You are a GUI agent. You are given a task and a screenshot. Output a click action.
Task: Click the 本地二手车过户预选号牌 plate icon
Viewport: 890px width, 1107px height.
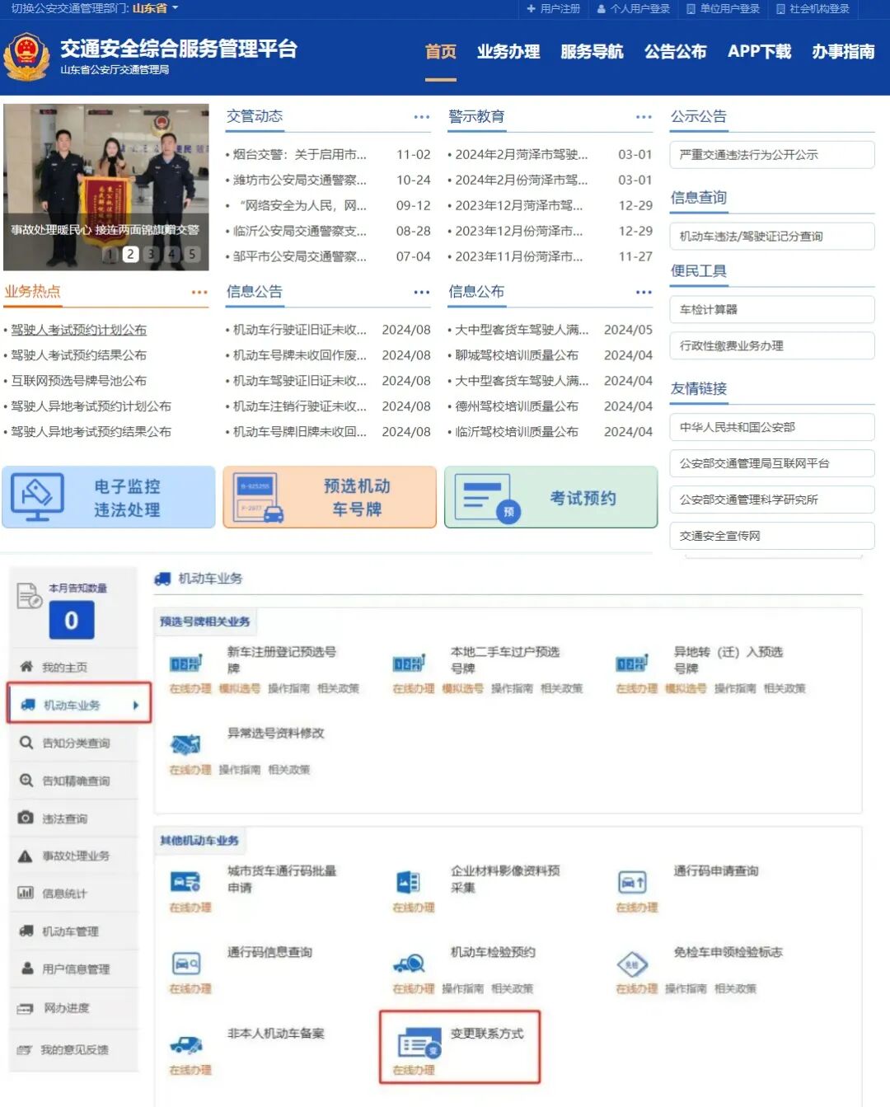coord(409,663)
